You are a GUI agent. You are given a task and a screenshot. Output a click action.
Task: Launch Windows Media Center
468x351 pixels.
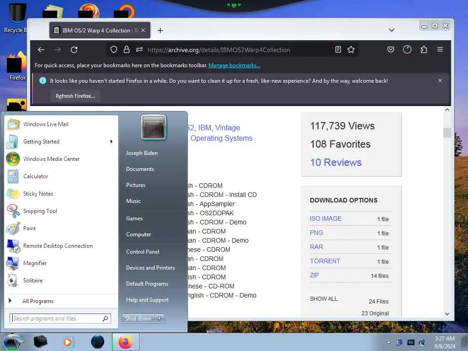click(x=62, y=159)
